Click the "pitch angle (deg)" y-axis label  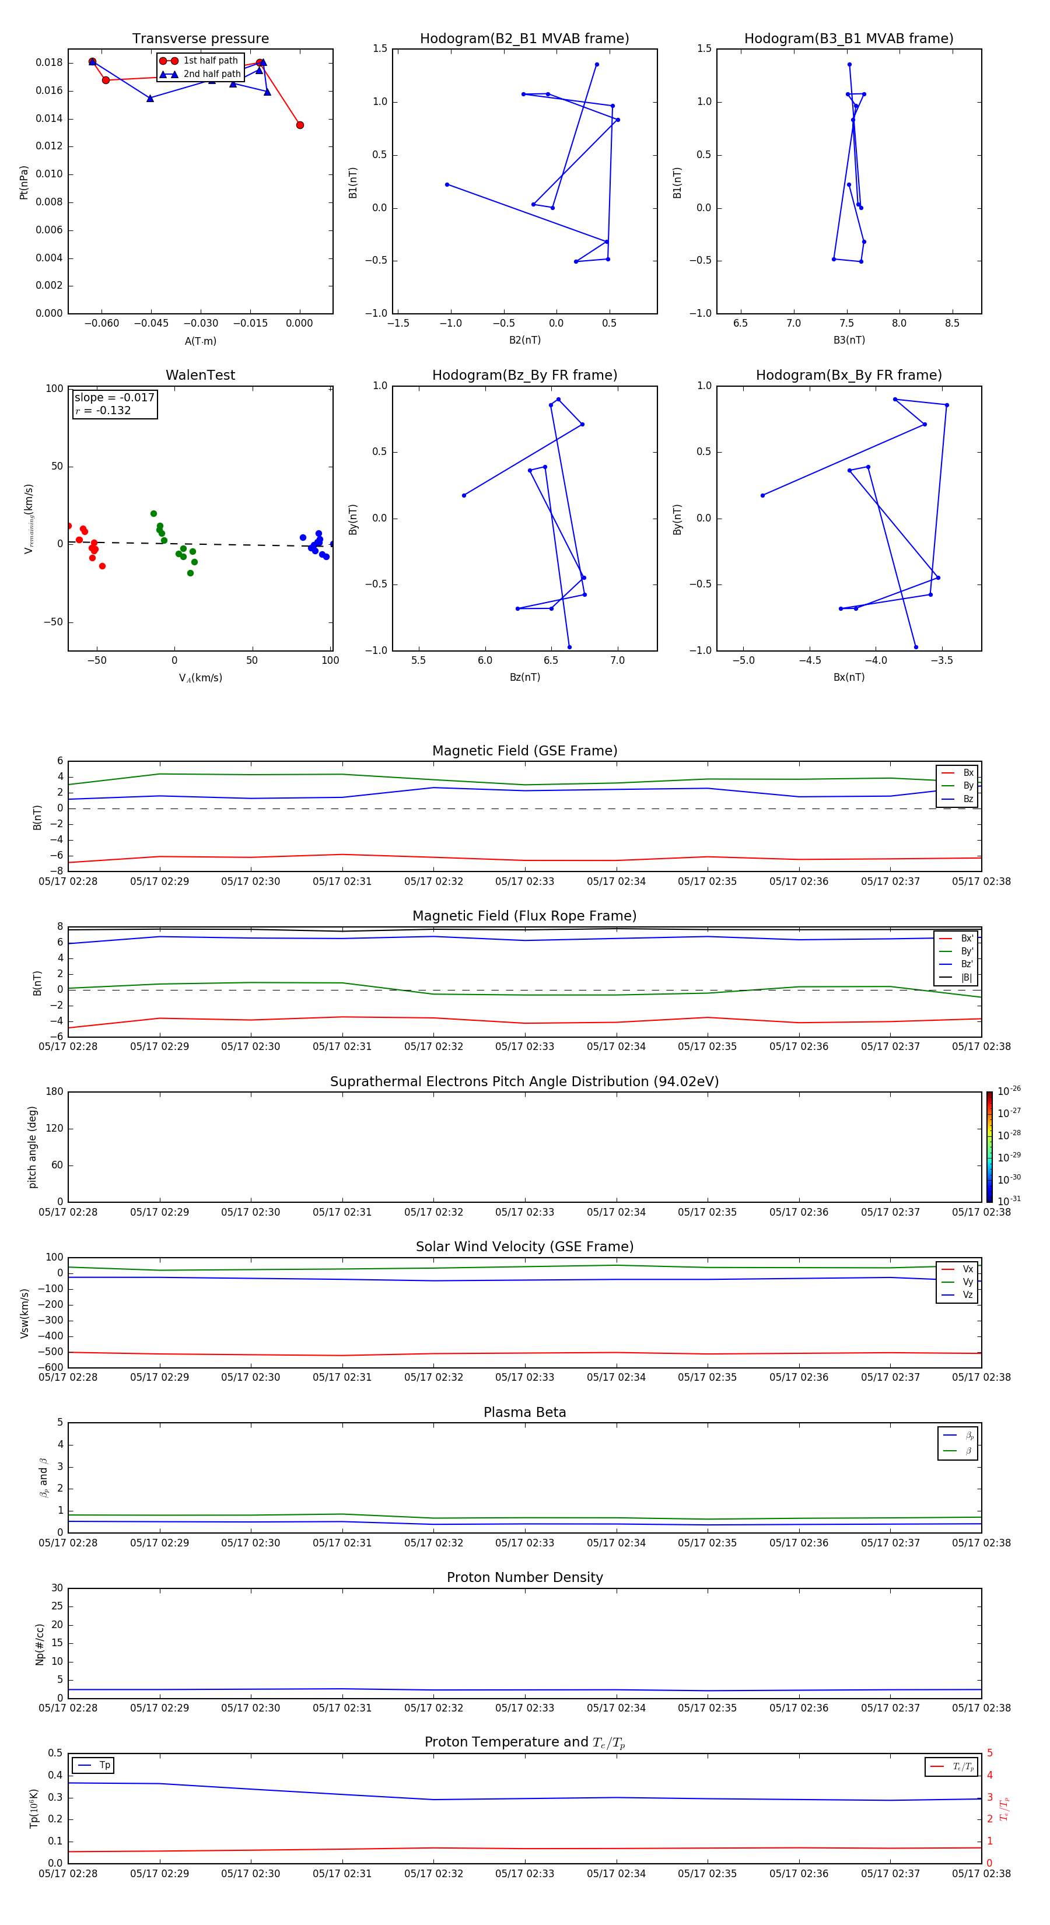[x=32, y=1147]
